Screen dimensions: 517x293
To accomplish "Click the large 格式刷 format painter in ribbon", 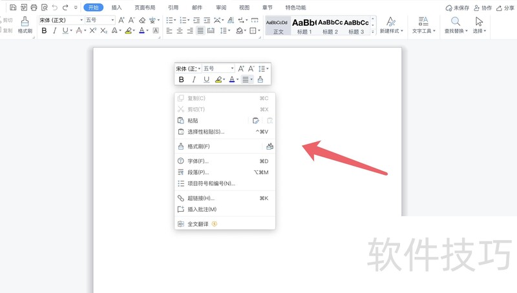I will click(x=25, y=25).
